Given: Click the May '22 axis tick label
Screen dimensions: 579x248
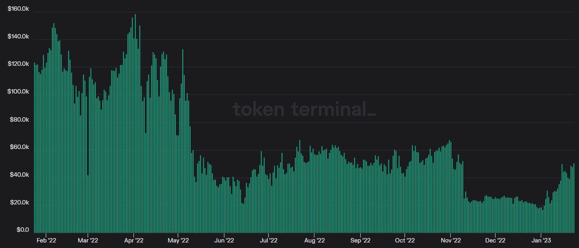Looking at the screenshot, I should tap(179, 240).
